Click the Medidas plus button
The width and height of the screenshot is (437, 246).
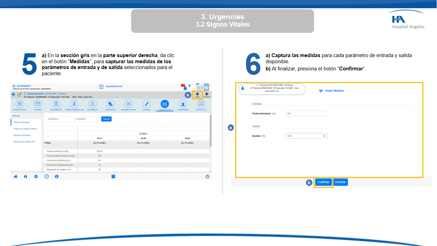tap(197, 95)
